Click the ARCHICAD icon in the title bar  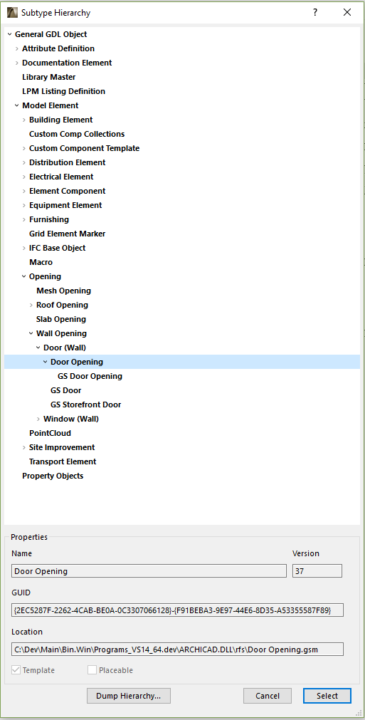point(12,12)
